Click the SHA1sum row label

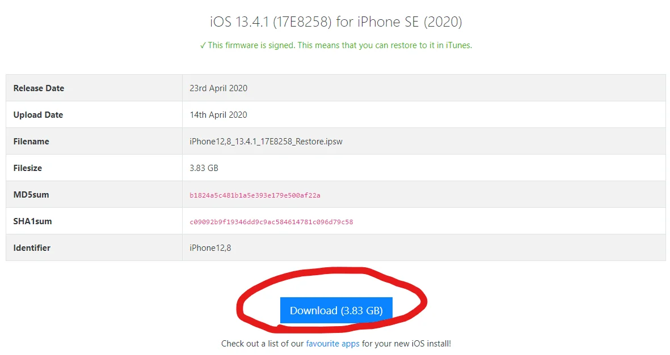(x=32, y=221)
